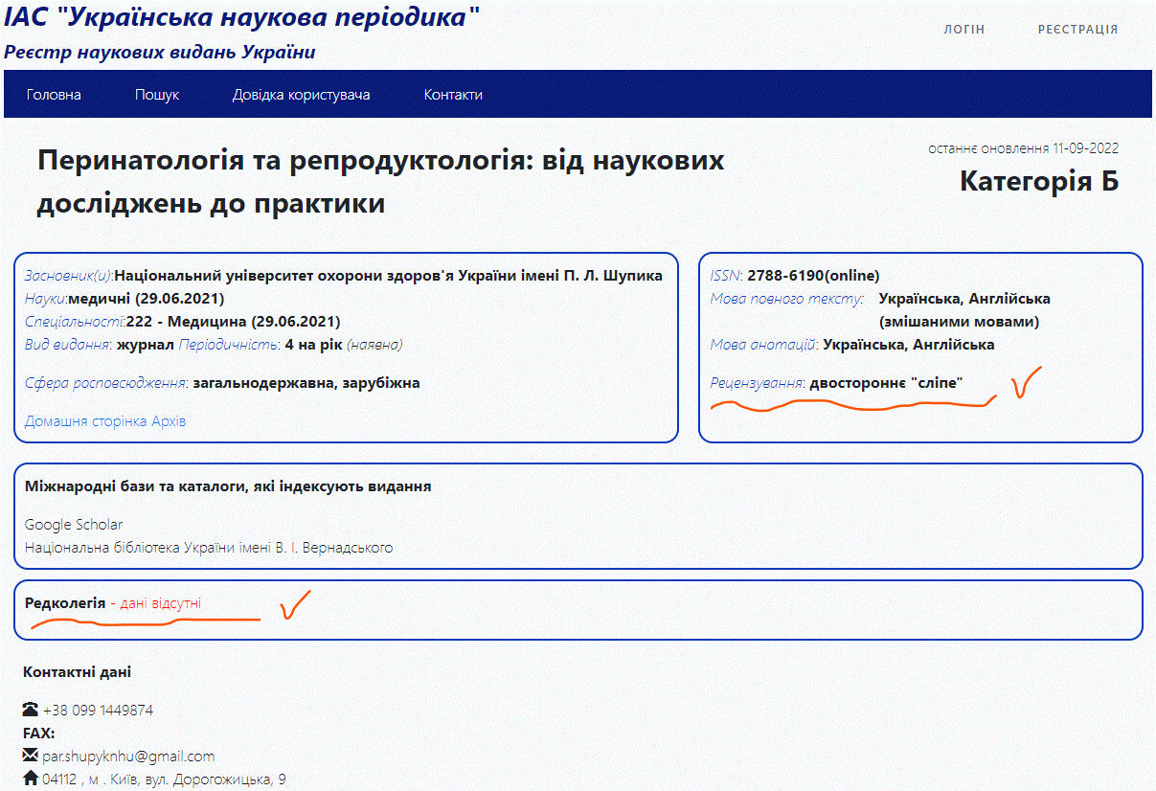Click the Контактні дані heading

tap(77, 672)
